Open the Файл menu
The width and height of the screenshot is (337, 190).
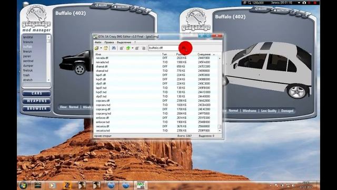click(x=98, y=42)
